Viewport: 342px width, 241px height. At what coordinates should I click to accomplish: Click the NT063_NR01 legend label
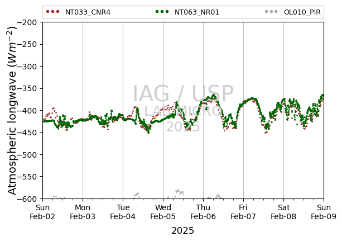pyautogui.click(x=197, y=12)
